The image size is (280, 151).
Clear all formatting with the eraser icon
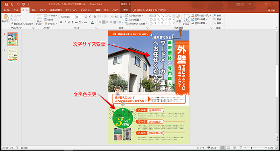pos(95,17)
